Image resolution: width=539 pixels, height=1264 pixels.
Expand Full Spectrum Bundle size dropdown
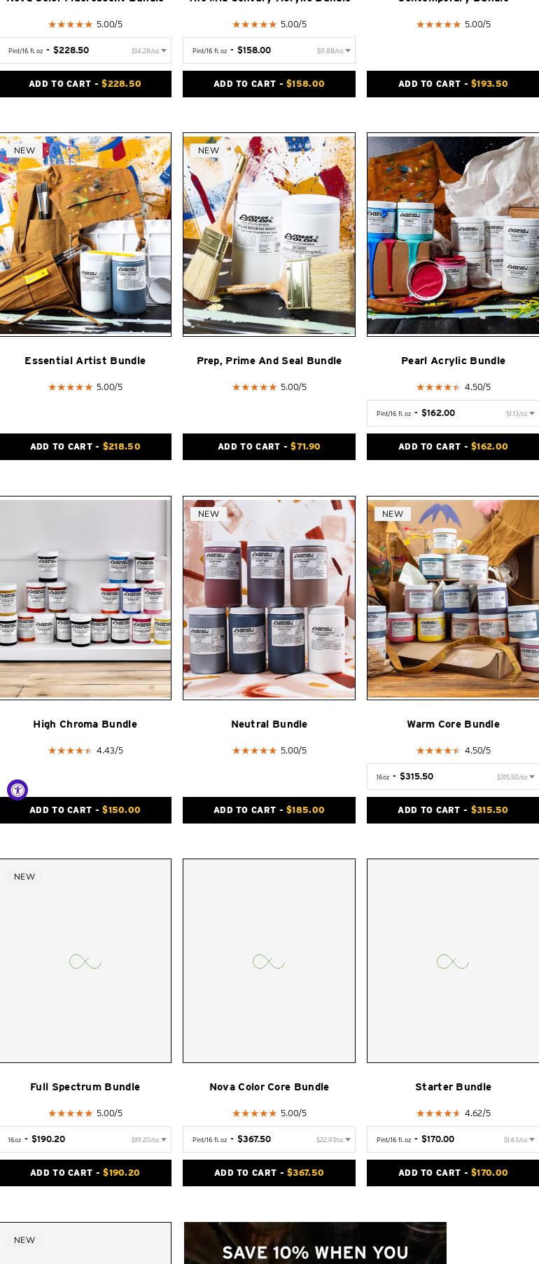point(85,1139)
